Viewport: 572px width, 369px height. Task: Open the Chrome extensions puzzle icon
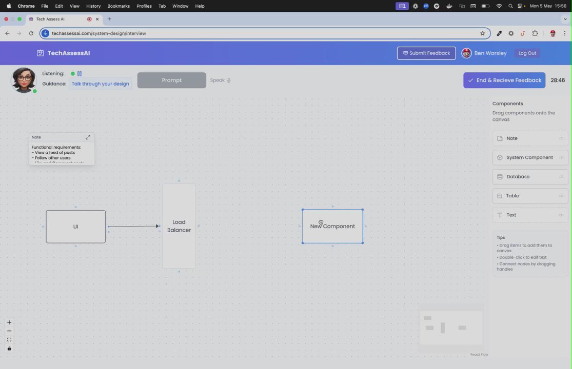[535, 33]
